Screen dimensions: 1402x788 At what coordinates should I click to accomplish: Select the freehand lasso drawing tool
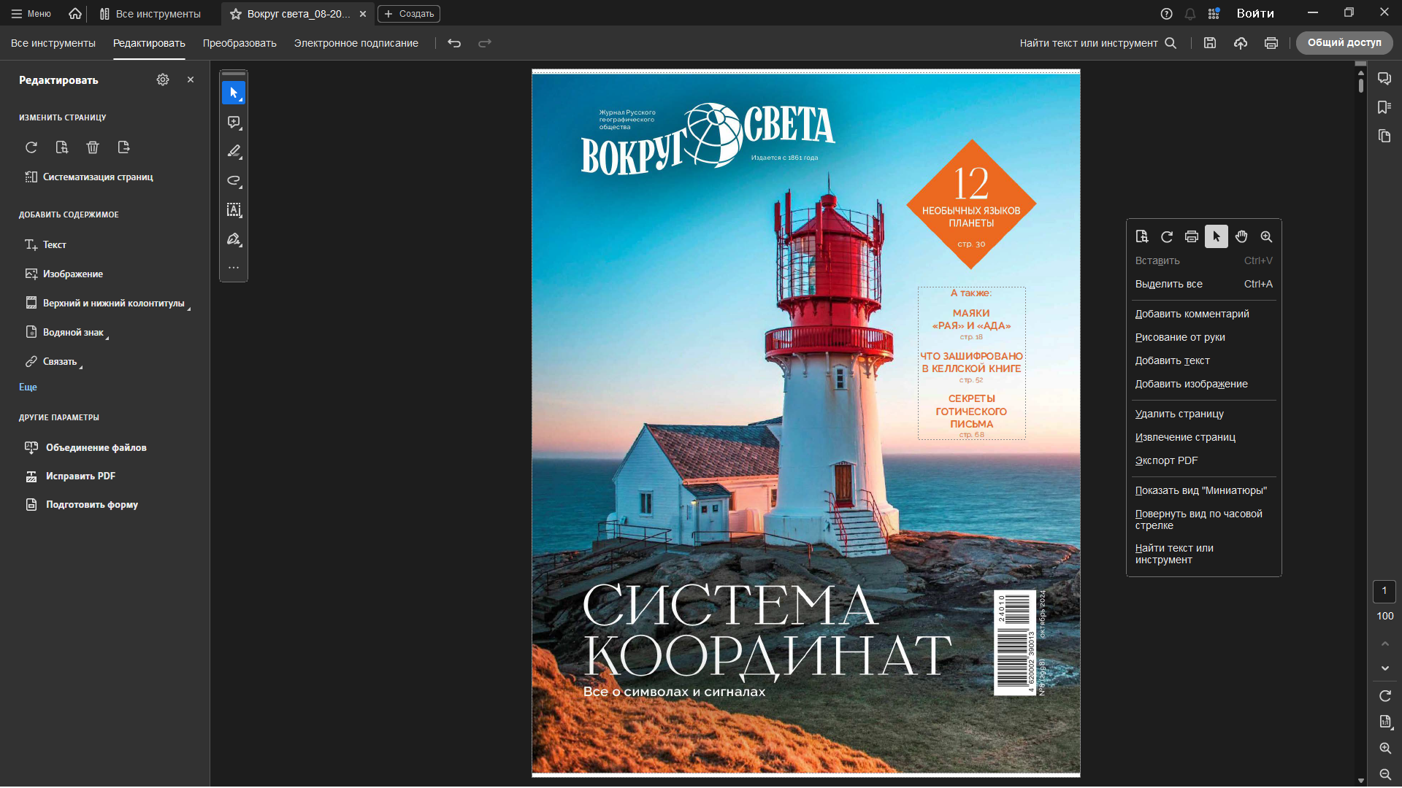234,180
